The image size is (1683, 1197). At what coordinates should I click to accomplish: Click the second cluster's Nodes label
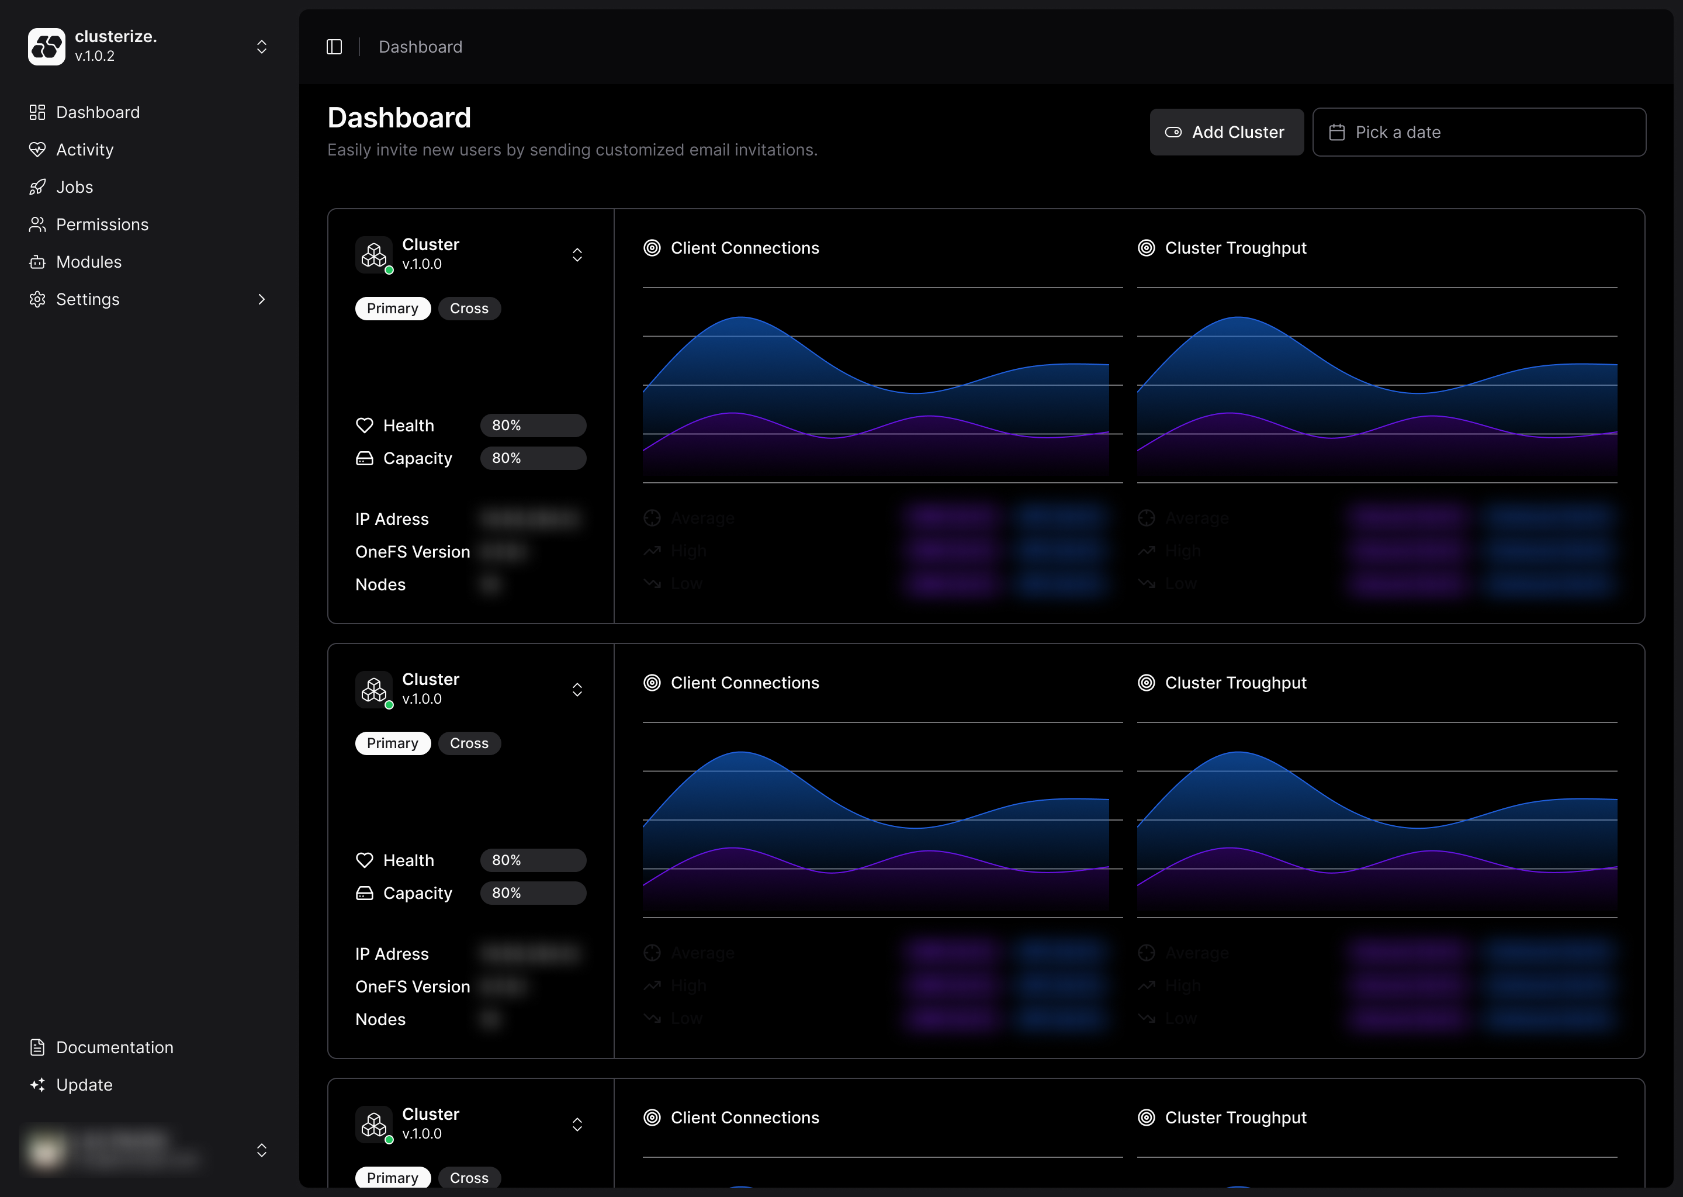(380, 1019)
